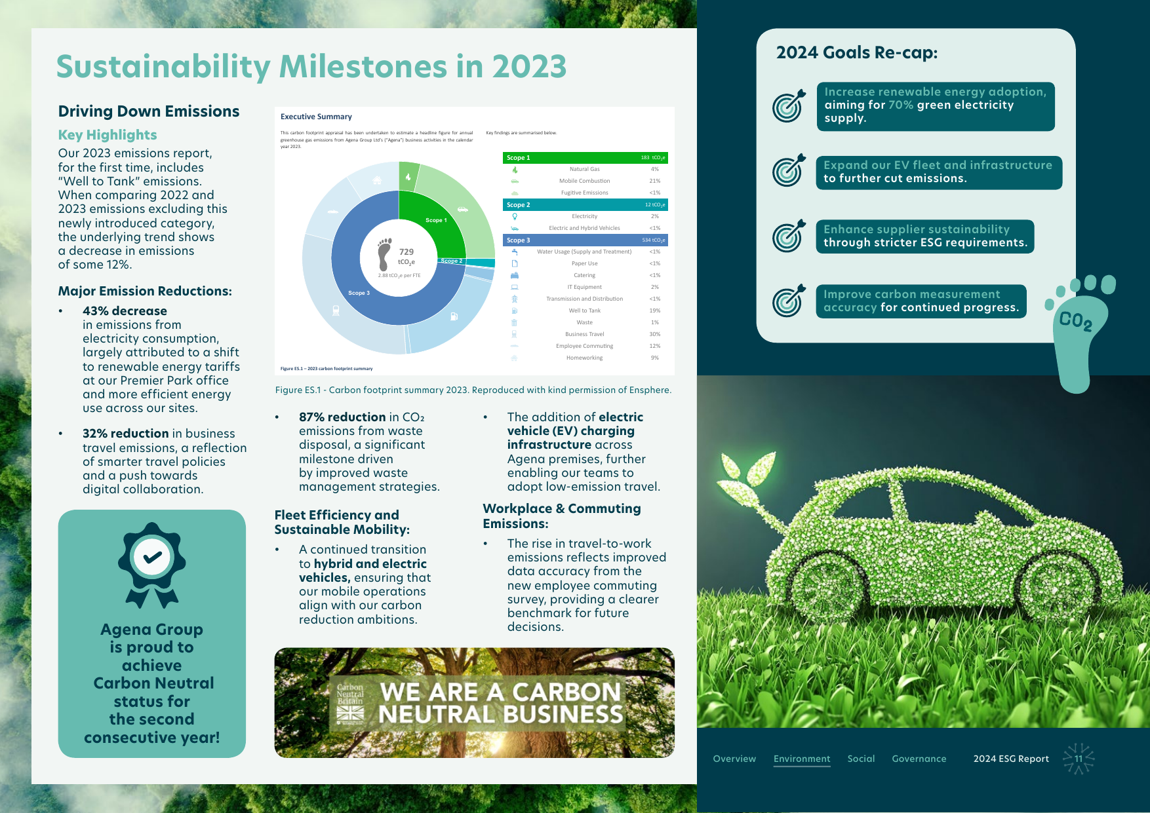Image resolution: width=1150 pixels, height=813 pixels.
Task: Switch to the Social section
Action: pos(861,759)
